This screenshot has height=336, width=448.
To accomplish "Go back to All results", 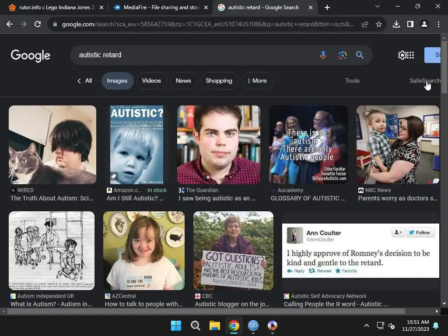I will 85,81.
